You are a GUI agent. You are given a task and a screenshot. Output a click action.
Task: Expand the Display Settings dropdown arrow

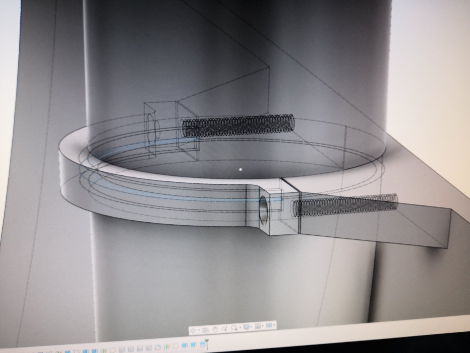251,326
